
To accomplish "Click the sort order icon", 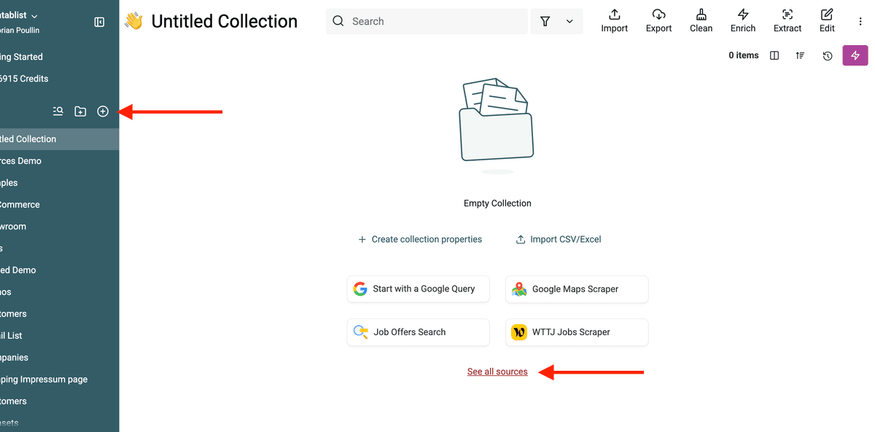I will (801, 55).
